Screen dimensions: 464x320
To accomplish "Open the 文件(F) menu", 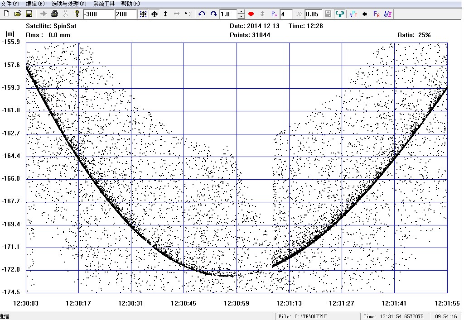I will (10, 4).
